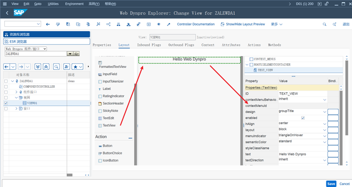The height and width of the screenshot is (187, 352).
Task: Open the Properties tab
Action: [x=102, y=45]
